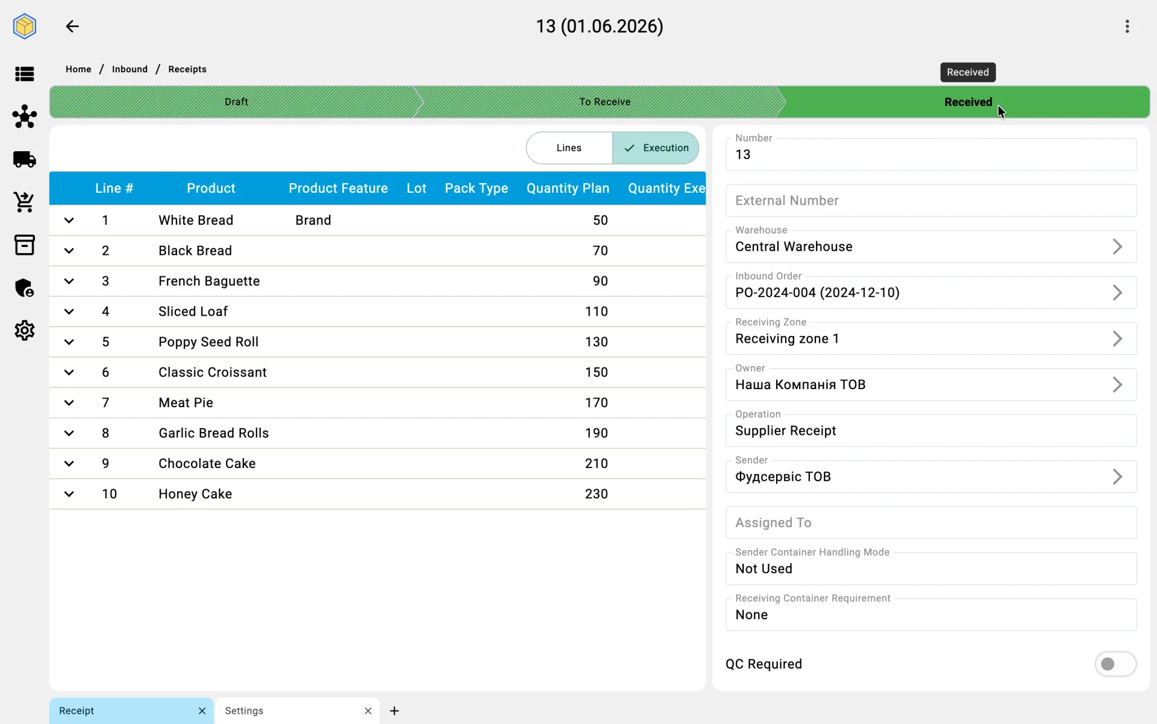Open the Inbound Order field chevron
This screenshot has height=724, width=1157.
point(1117,293)
